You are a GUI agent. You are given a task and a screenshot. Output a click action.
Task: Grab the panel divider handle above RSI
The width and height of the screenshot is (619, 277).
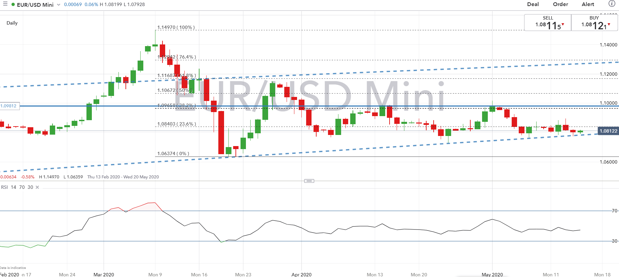coord(309,181)
